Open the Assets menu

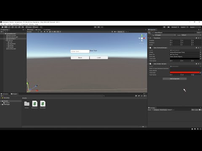point(9,24)
